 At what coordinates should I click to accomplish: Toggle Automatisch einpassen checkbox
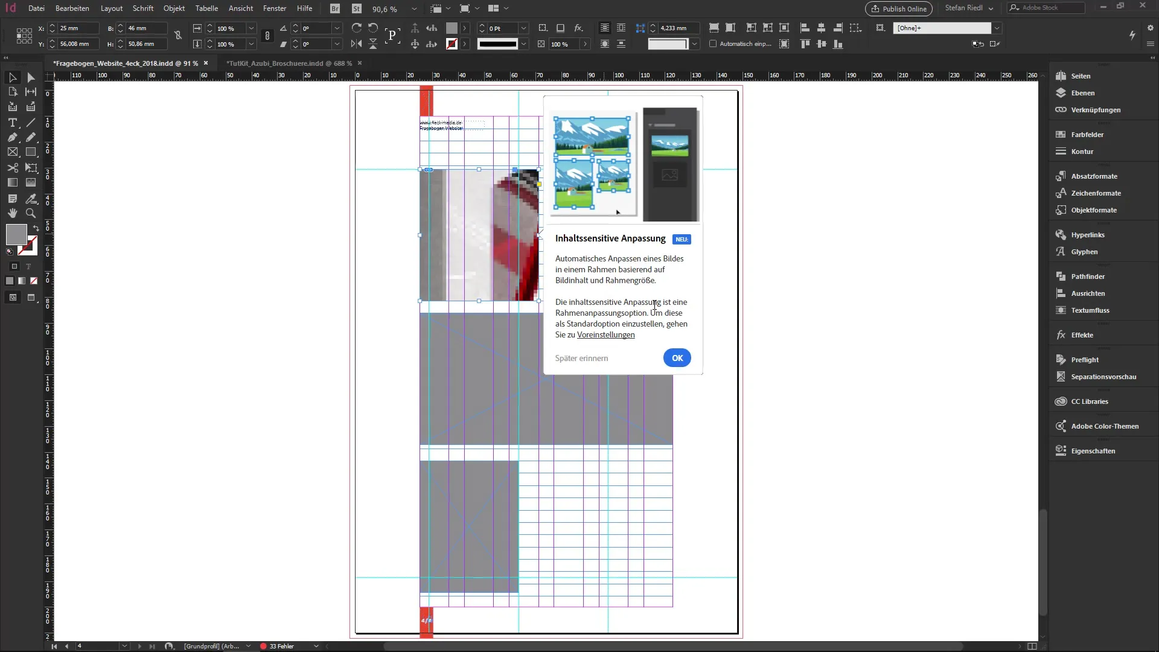click(713, 43)
